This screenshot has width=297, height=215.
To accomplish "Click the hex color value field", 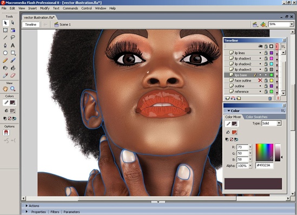I will pos(265,165).
